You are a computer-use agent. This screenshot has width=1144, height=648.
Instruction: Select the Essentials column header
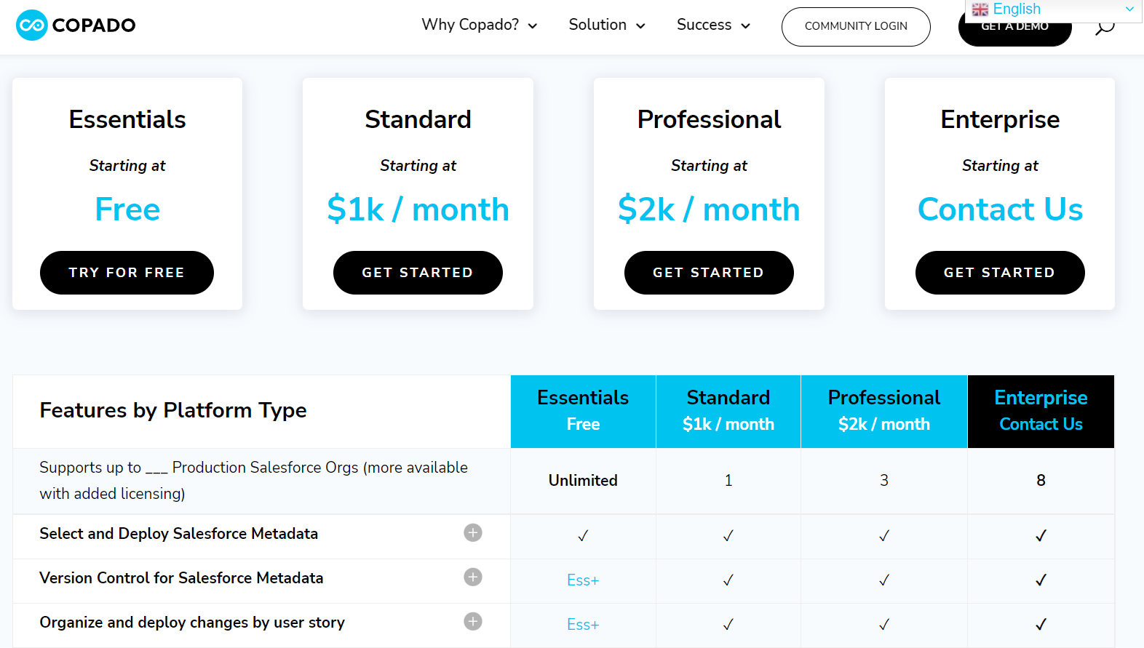click(583, 411)
